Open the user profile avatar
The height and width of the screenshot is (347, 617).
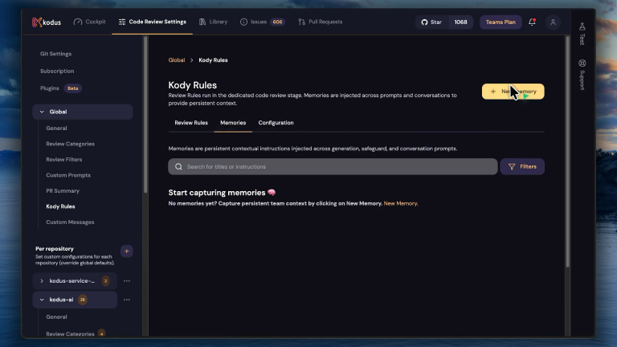pos(553,22)
